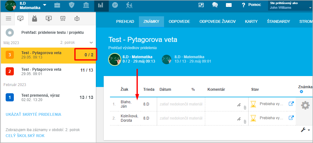
Task: Click attachment paperclip for Blaho, Ján
Action: coord(245,108)
